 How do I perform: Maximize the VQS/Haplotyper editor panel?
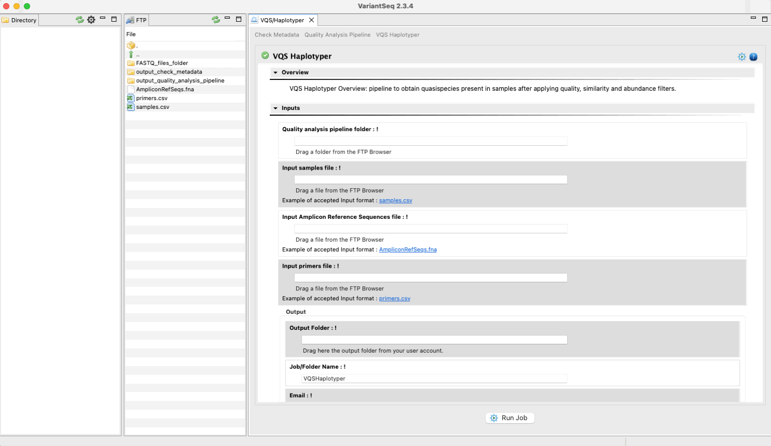point(765,19)
